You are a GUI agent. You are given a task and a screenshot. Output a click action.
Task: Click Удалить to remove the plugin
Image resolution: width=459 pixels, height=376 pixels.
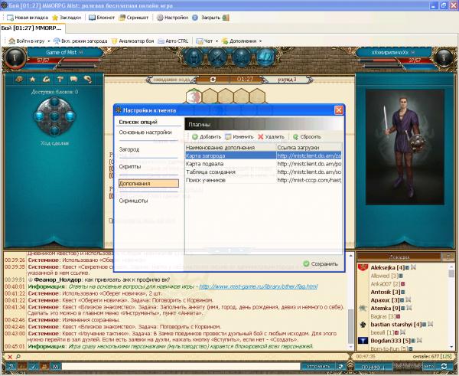271,137
